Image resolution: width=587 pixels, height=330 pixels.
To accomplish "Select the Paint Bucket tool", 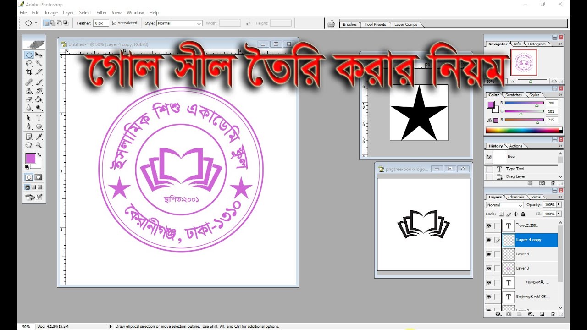I will point(39,99).
